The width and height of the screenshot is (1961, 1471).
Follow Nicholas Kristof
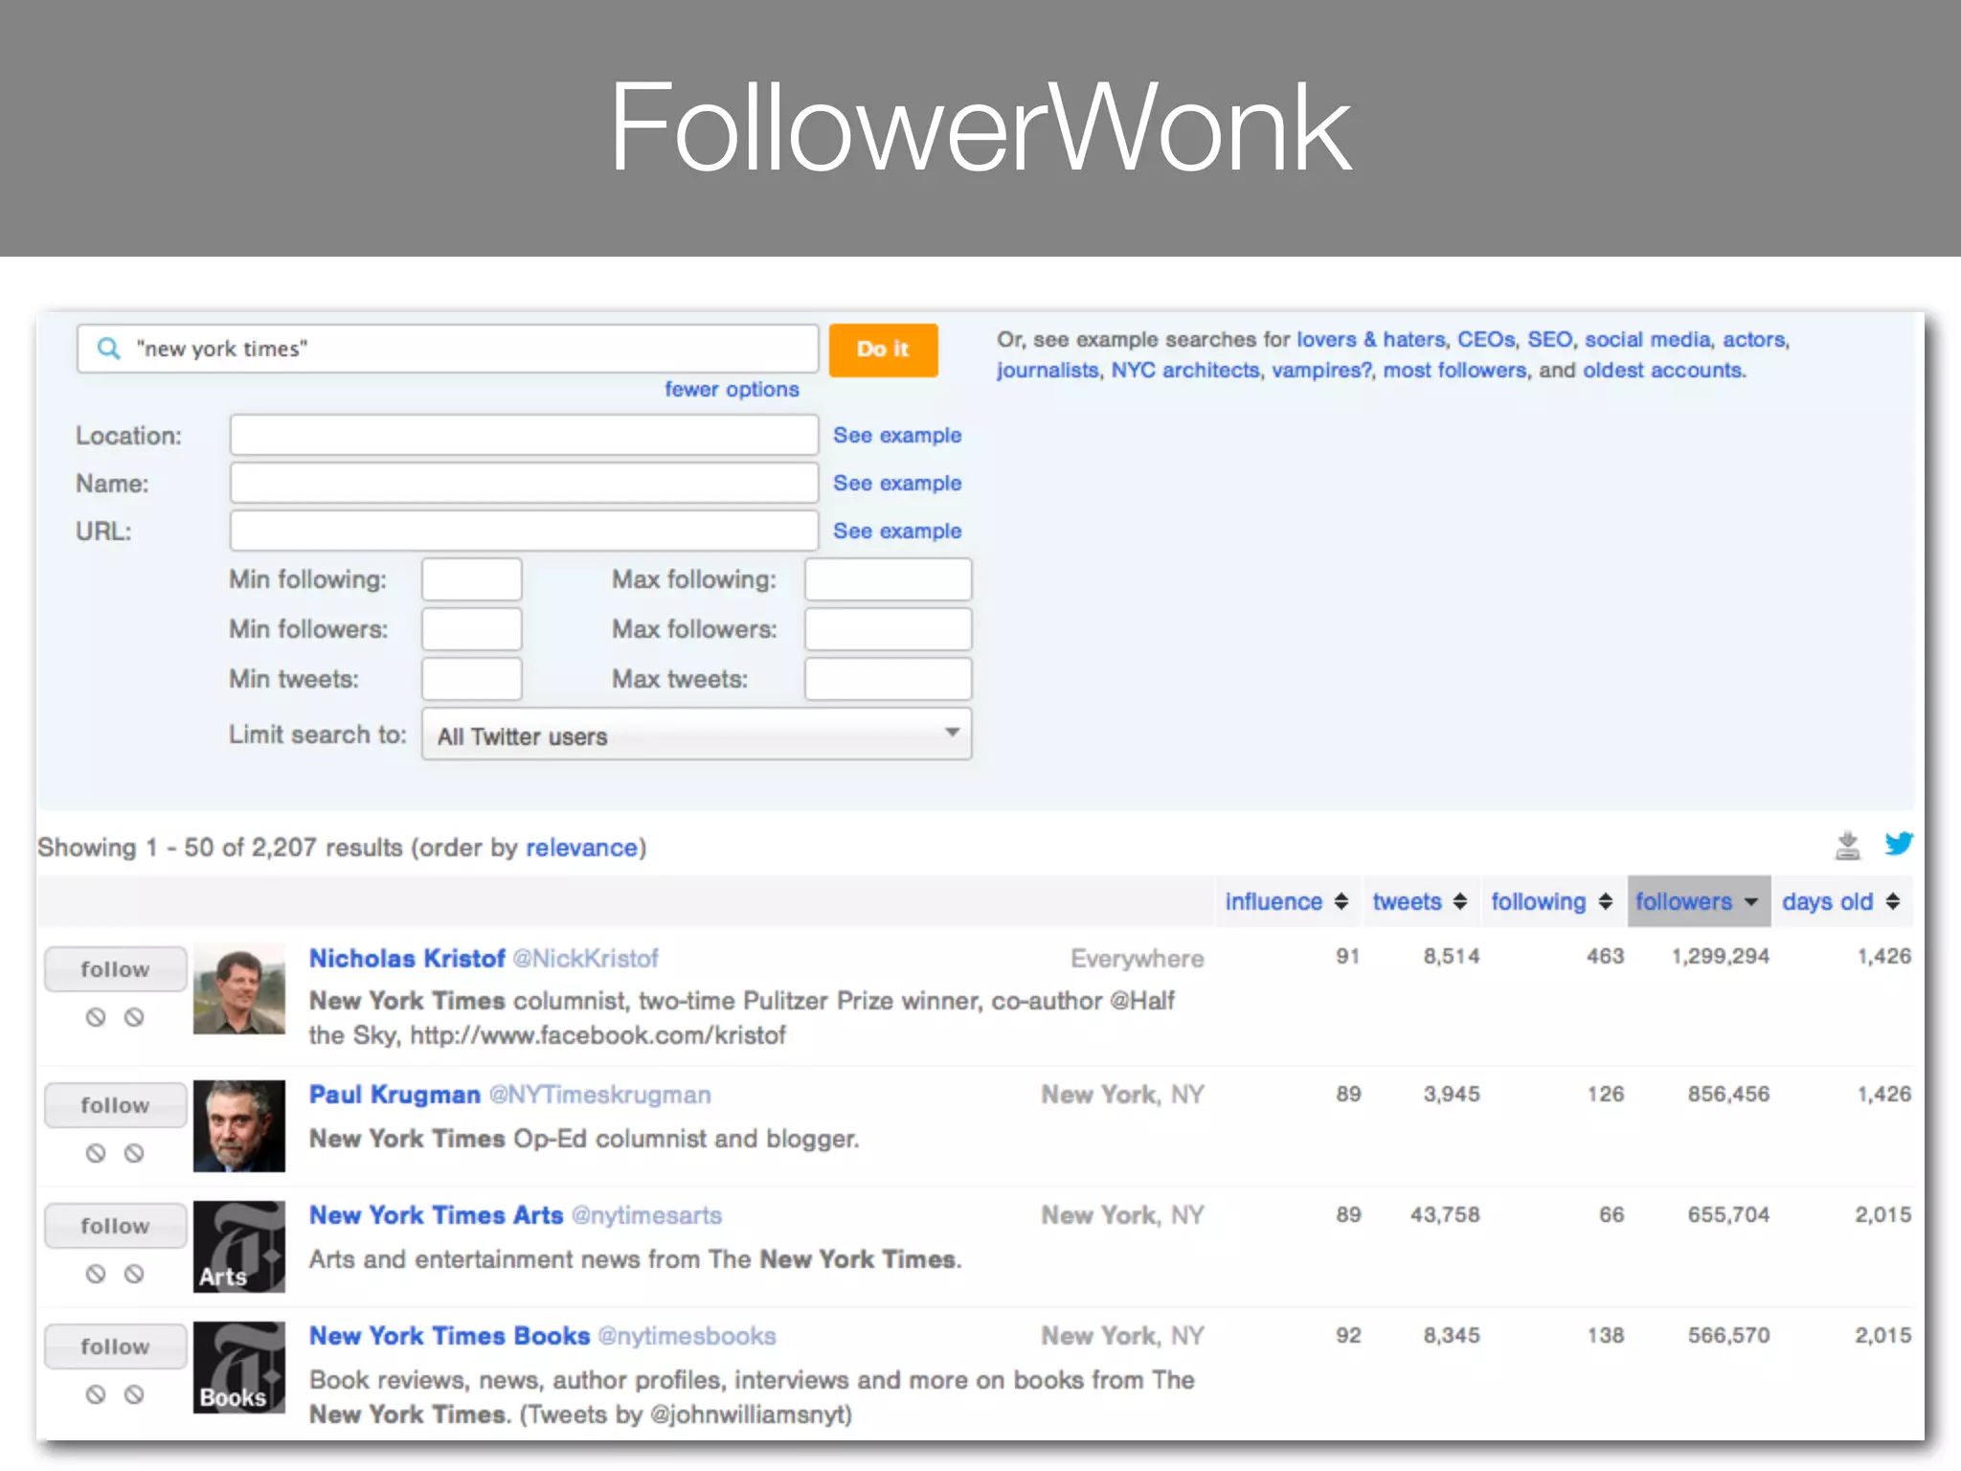[115, 969]
